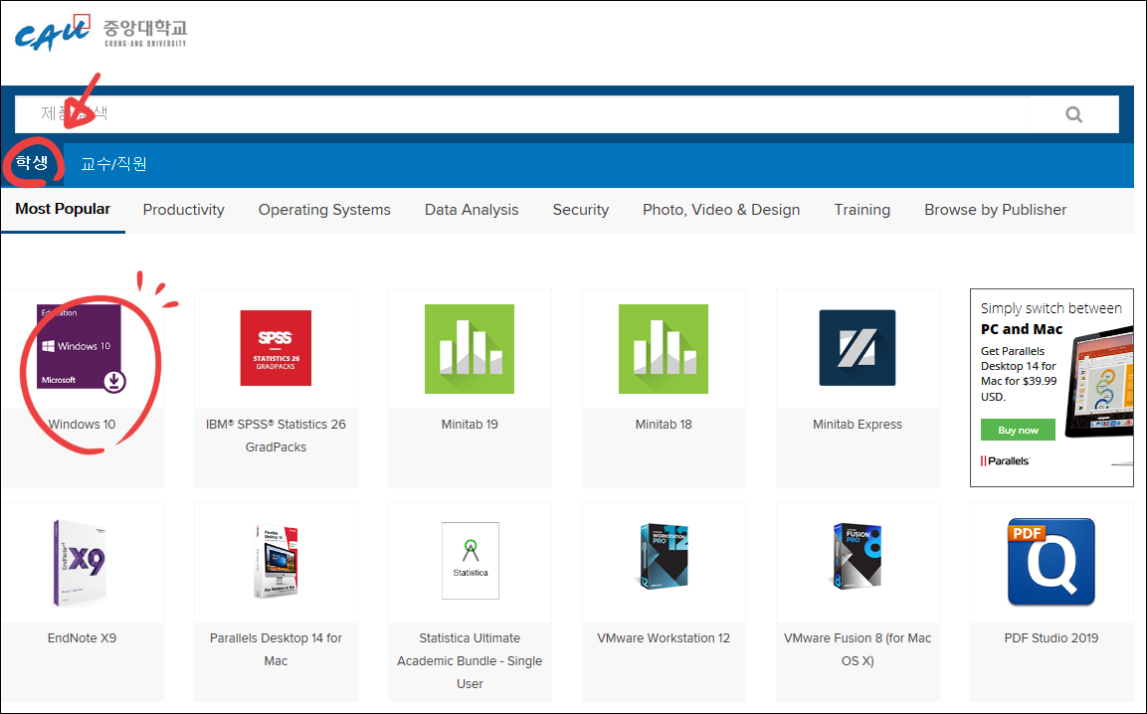Open the Browse by Publisher tab

tap(996, 210)
